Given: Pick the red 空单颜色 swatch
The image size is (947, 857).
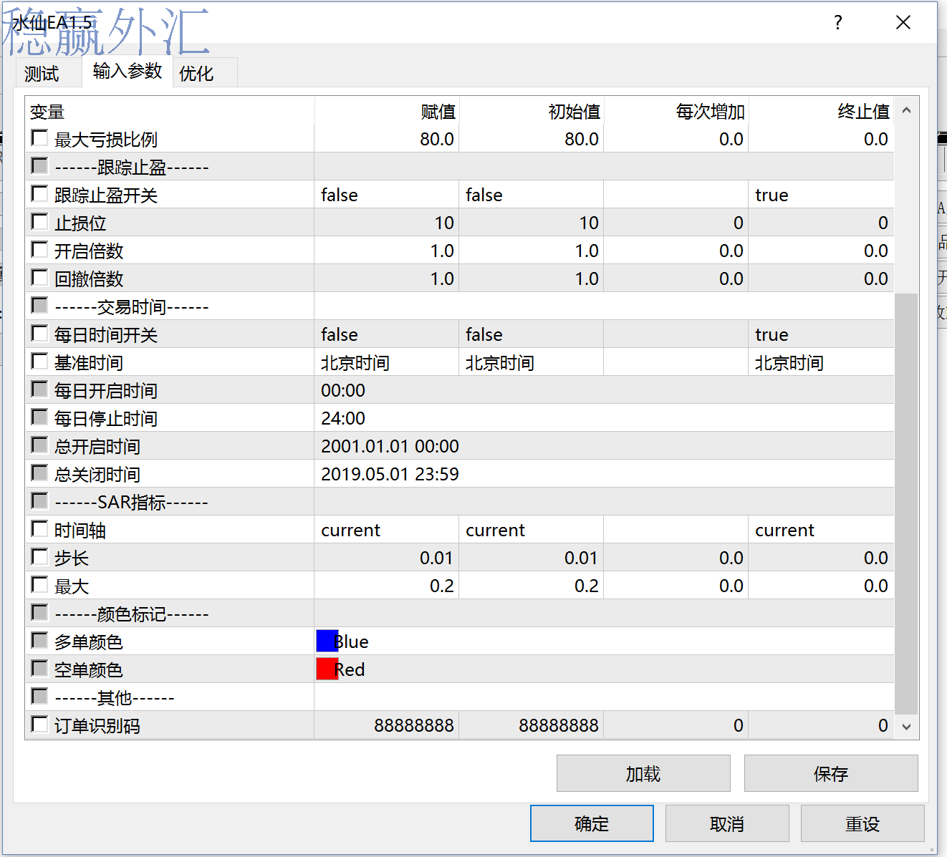Looking at the screenshot, I should [x=327, y=669].
